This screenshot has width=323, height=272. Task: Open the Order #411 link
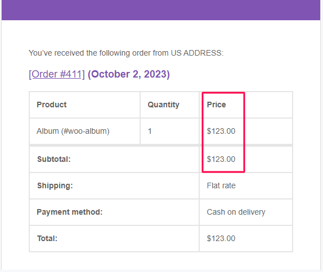[x=57, y=74]
